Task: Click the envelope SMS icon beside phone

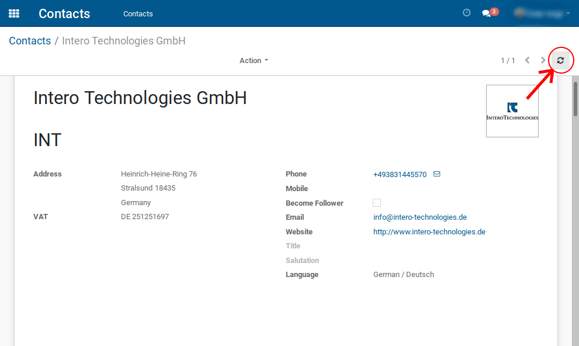Action: coord(437,174)
